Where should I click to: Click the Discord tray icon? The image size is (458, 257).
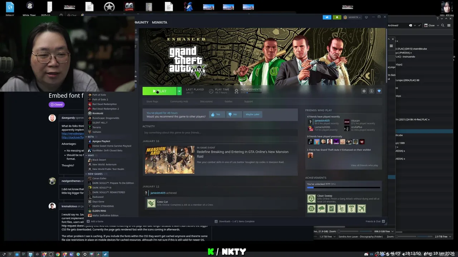pyautogui.click(x=366, y=254)
